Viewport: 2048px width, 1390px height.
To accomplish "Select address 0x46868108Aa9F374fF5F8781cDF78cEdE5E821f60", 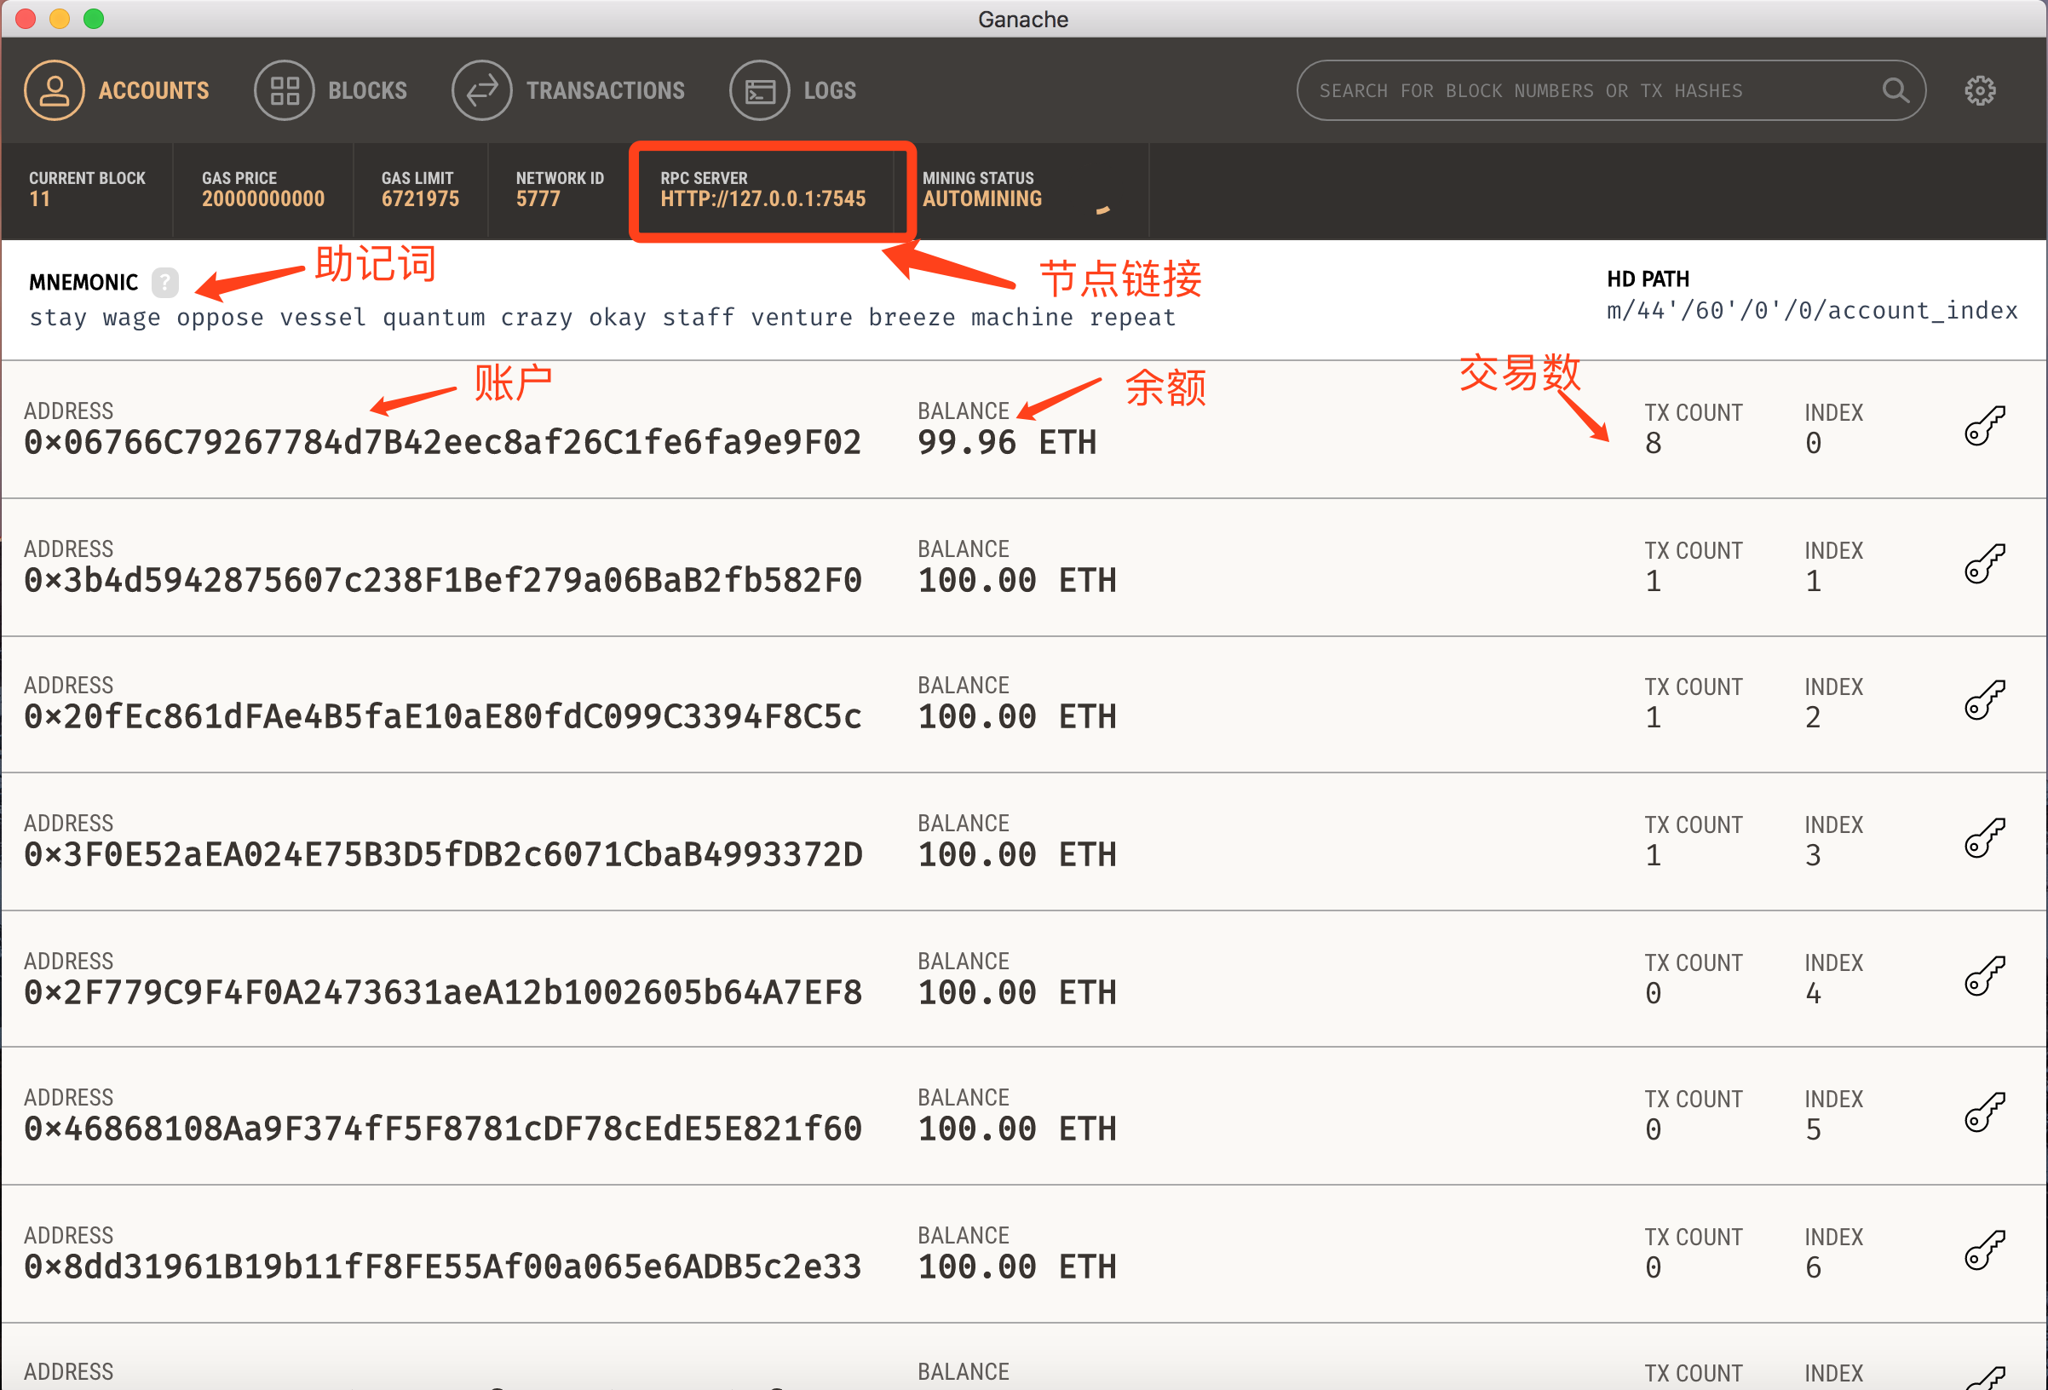I will pos(442,1129).
